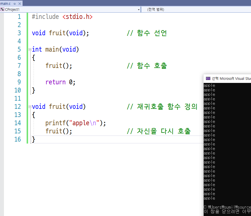Image resolution: width=251 pixels, height=216 pixels.
Task: Click the console window icon
Action: 208,78
